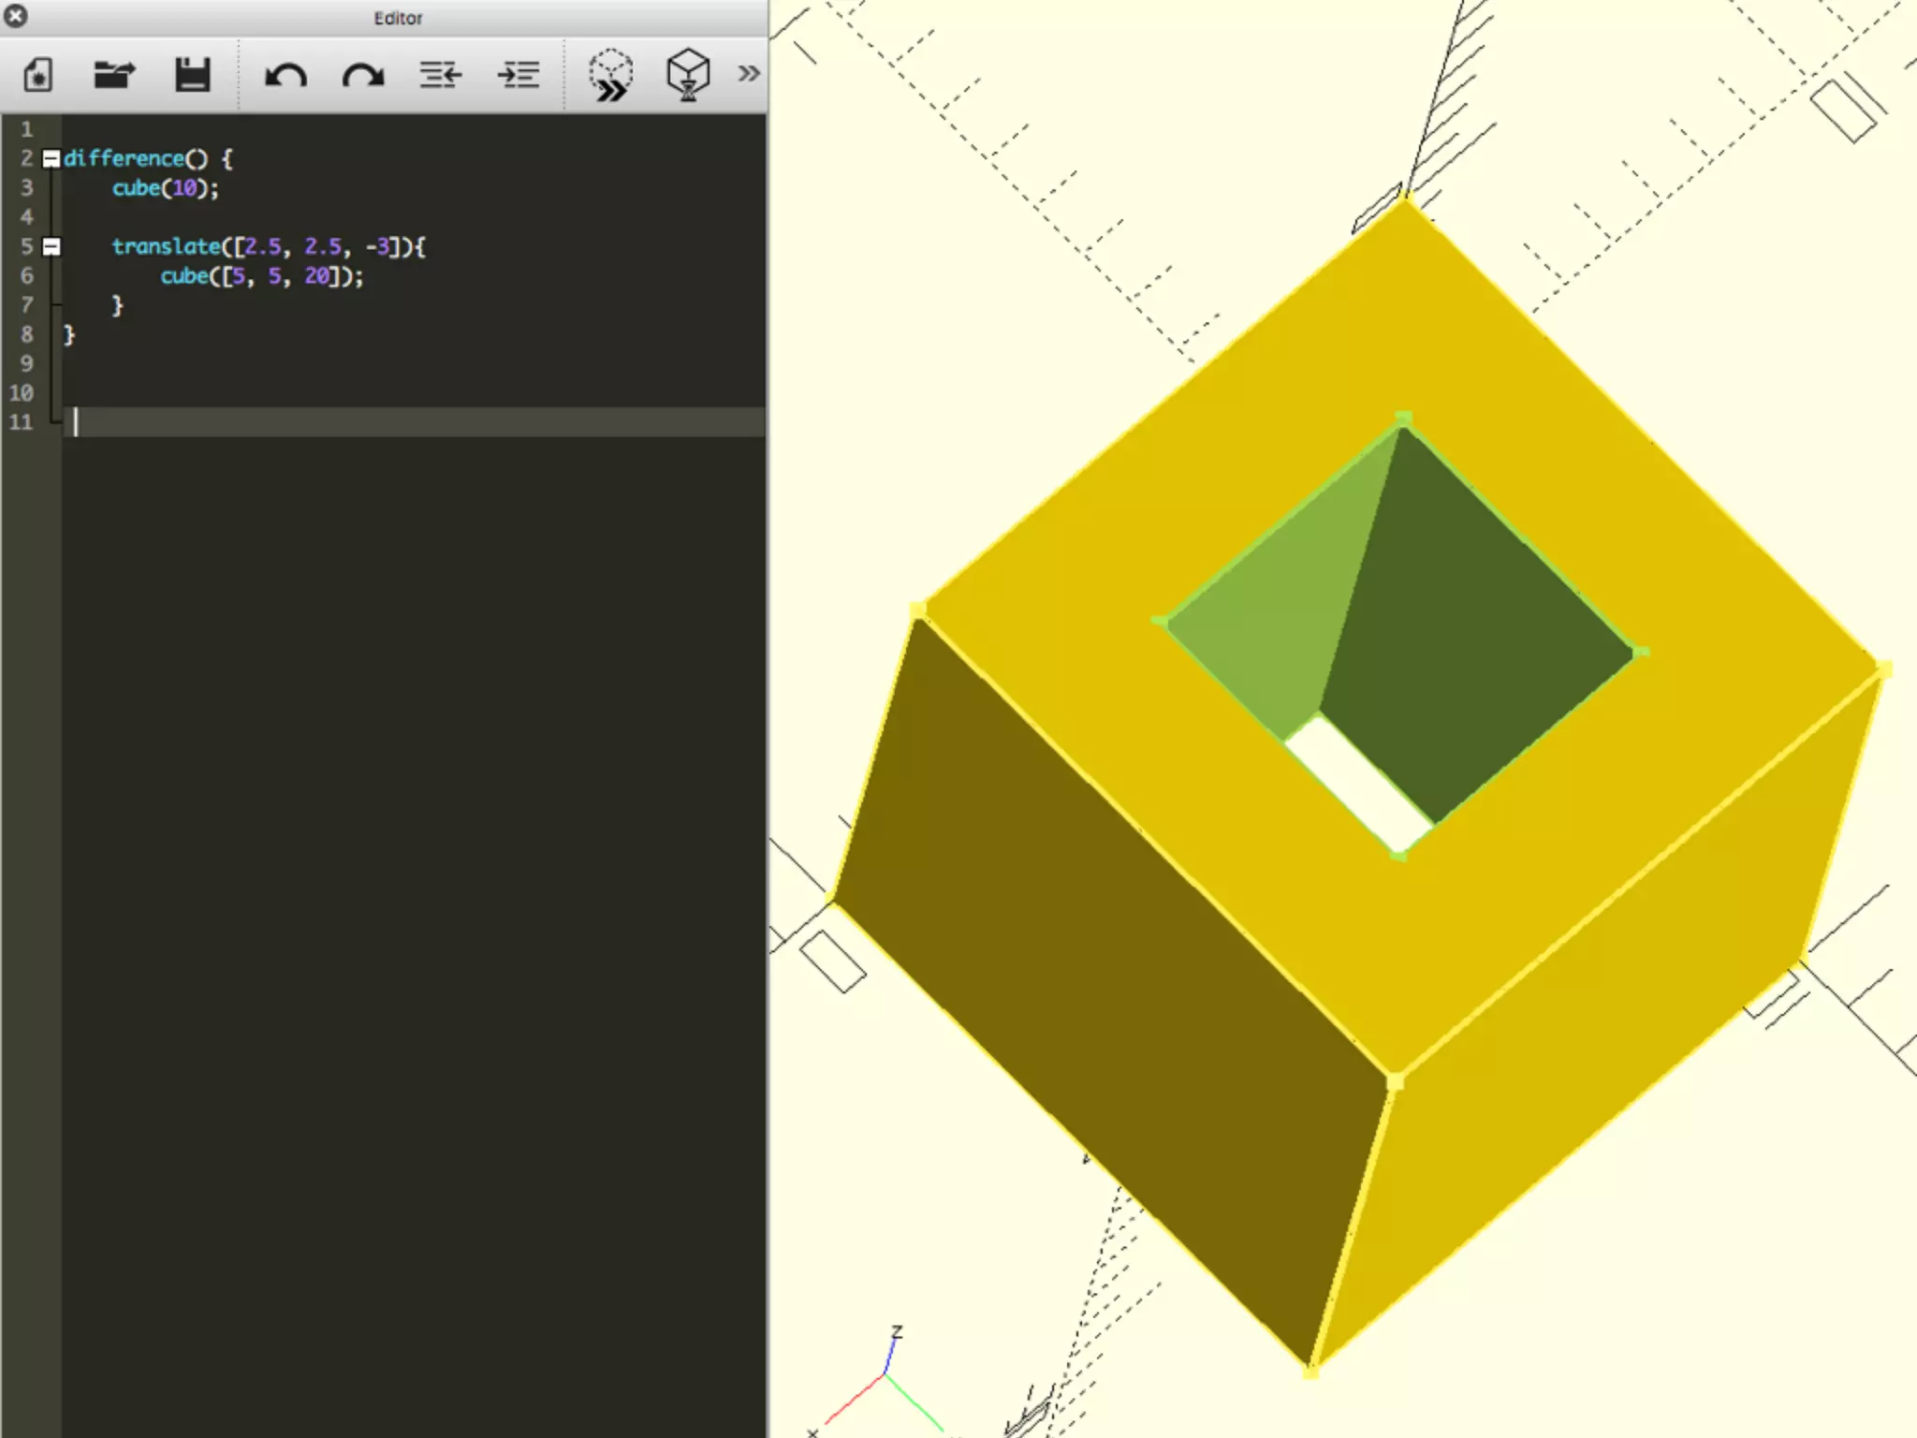Collapse the translate() block on line 5
The width and height of the screenshot is (1917, 1438).
coord(51,247)
